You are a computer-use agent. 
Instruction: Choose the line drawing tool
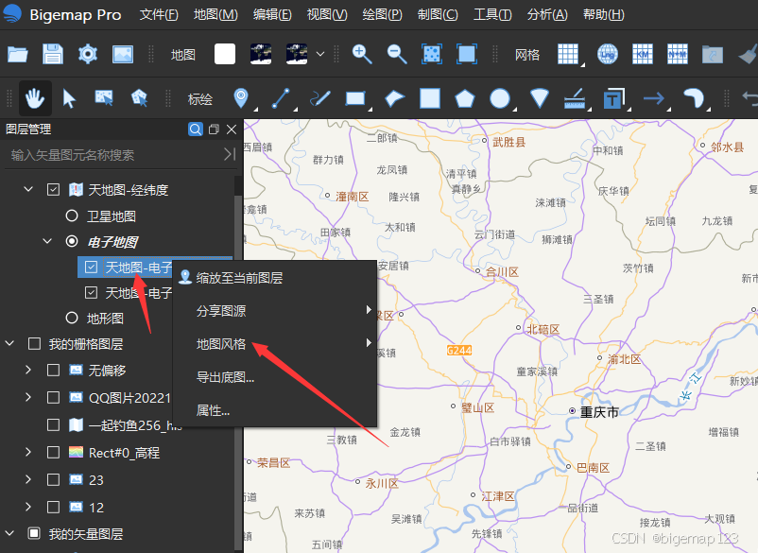[x=281, y=98]
